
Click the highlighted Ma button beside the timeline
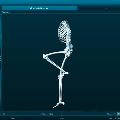(x=119, y=114)
